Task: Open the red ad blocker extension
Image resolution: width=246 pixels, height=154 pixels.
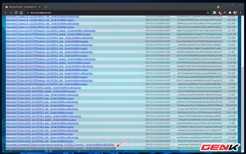Action: (x=219, y=13)
